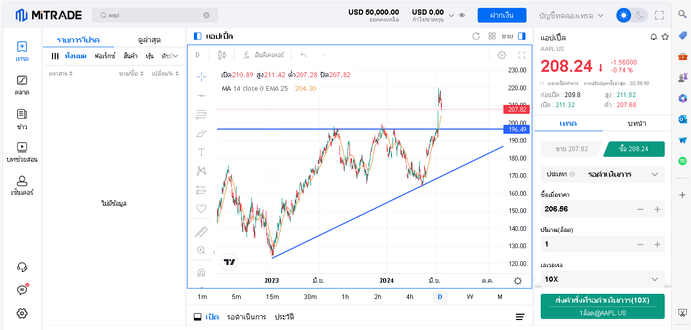Select the text annotation tool
691x330 pixels.
pyautogui.click(x=201, y=152)
